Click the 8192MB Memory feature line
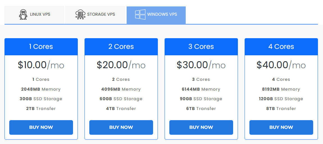 (x=281, y=89)
